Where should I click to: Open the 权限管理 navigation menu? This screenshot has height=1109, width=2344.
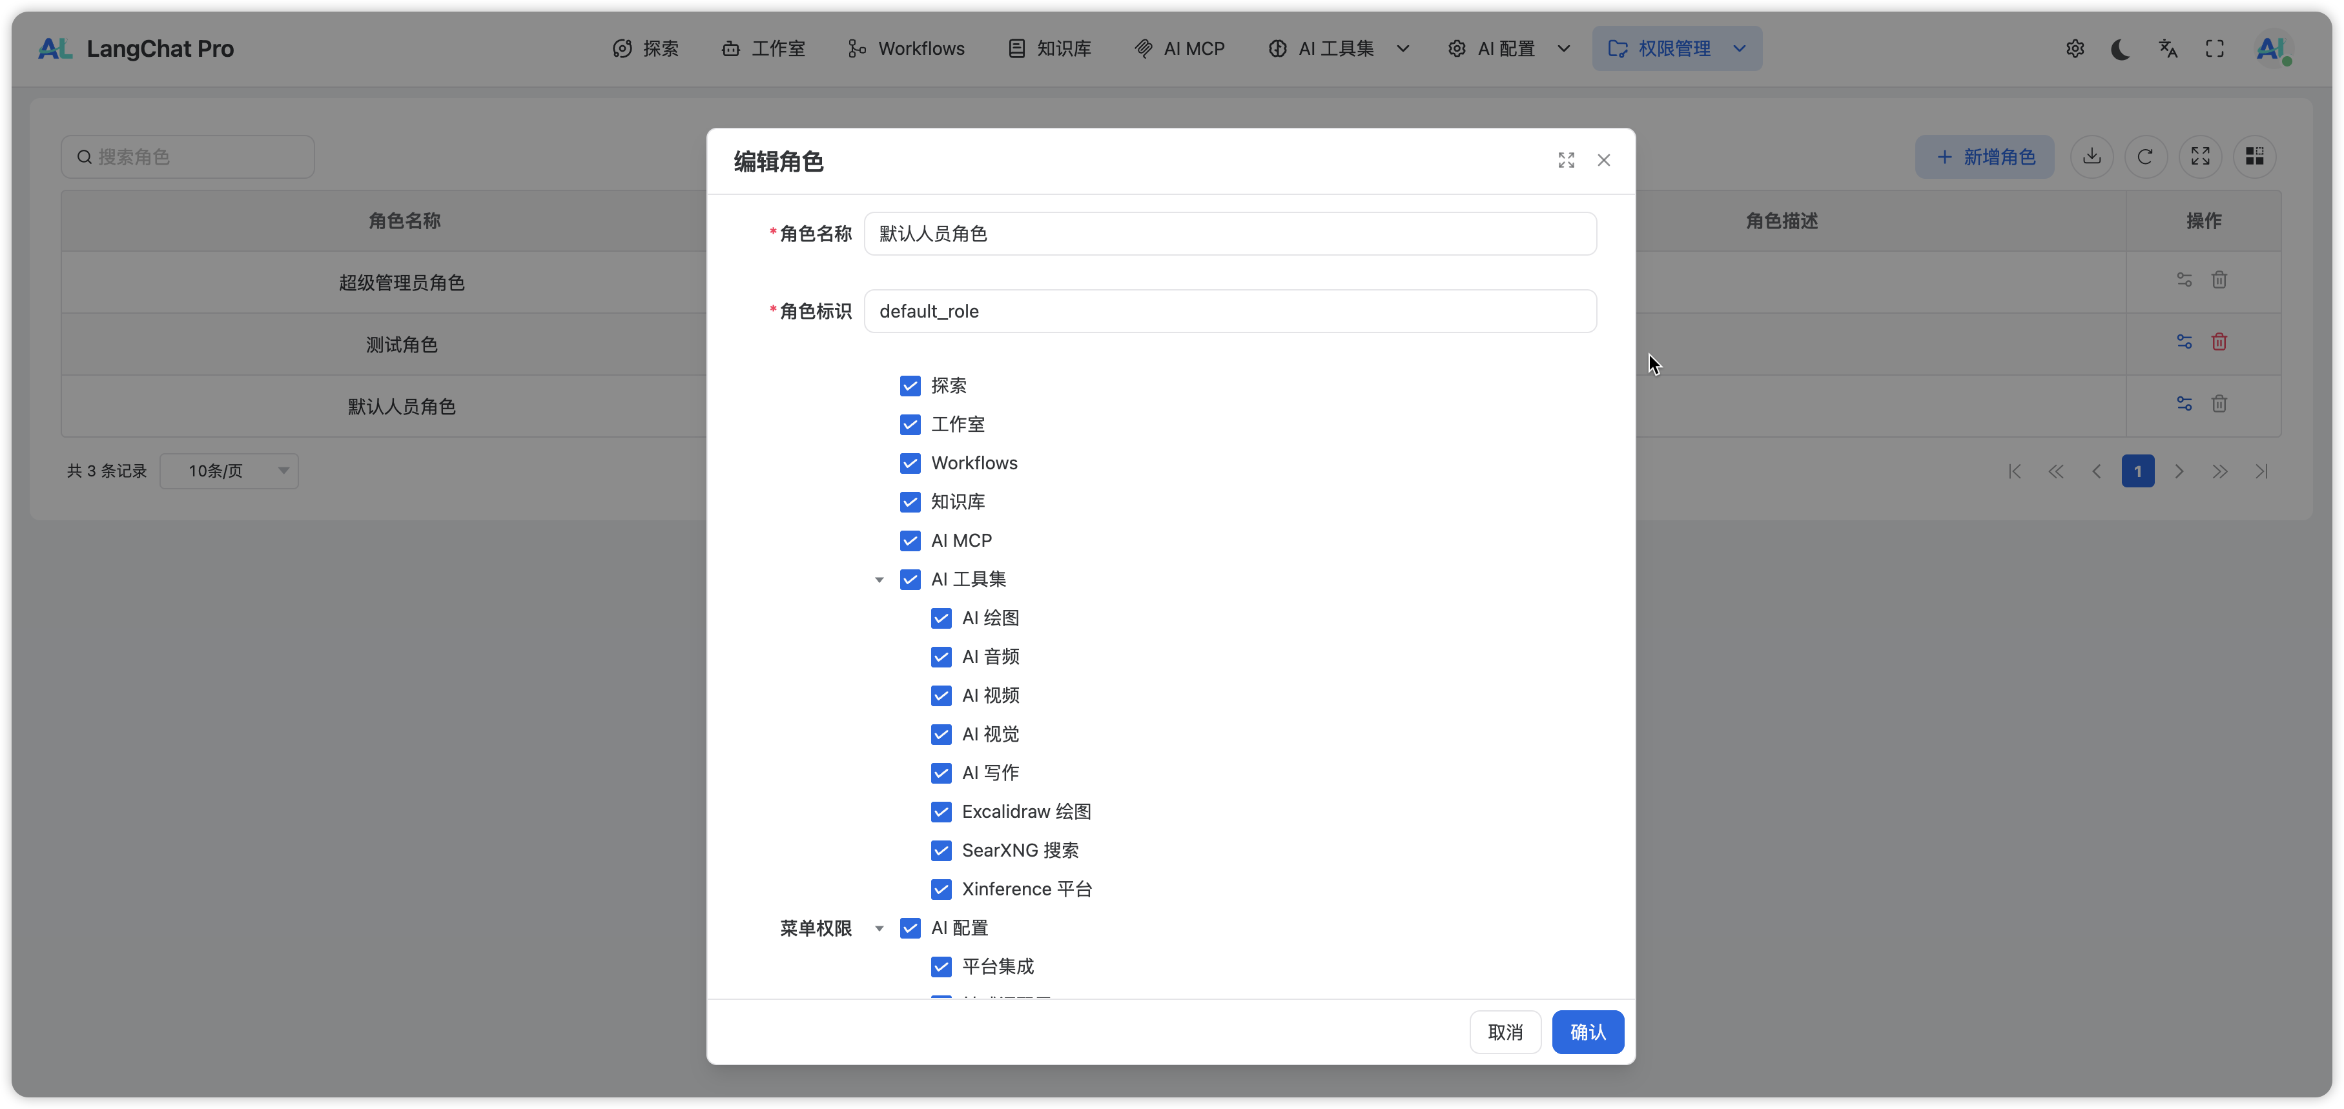pyautogui.click(x=1676, y=49)
